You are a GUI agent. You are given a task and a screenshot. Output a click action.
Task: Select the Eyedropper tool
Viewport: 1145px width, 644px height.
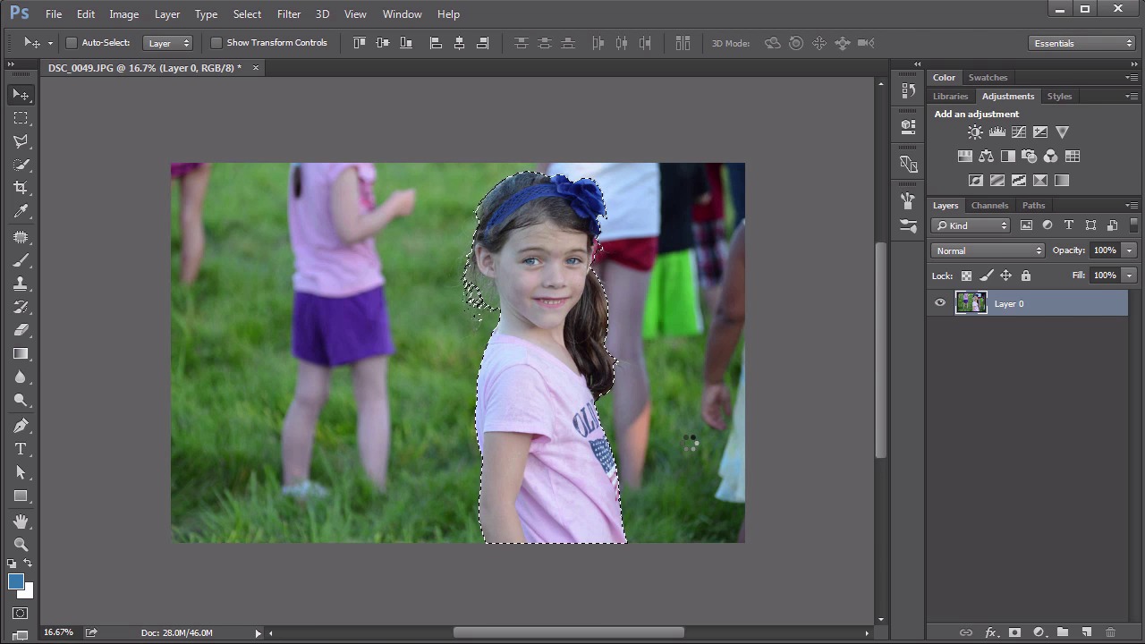[21, 211]
